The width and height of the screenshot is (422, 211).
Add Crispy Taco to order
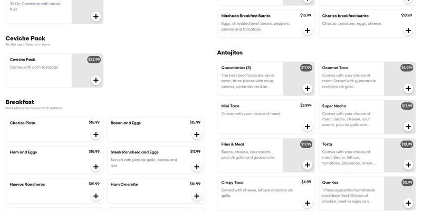[x=308, y=203]
